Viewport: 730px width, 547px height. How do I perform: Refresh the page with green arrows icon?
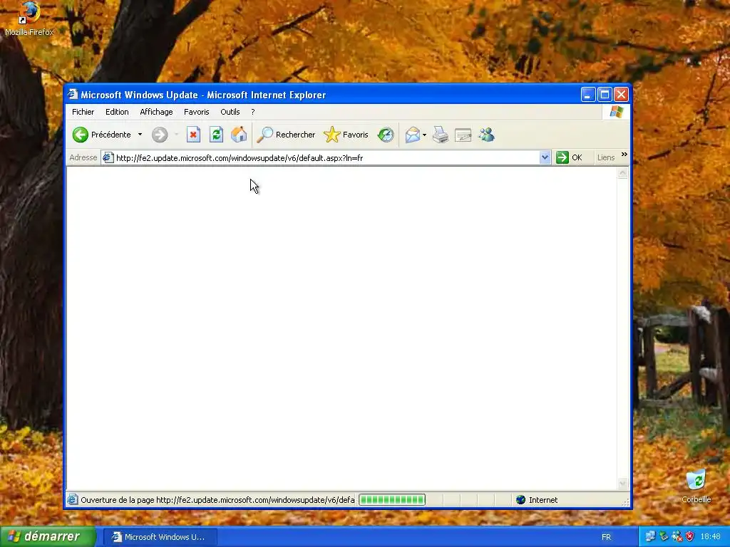(216, 135)
